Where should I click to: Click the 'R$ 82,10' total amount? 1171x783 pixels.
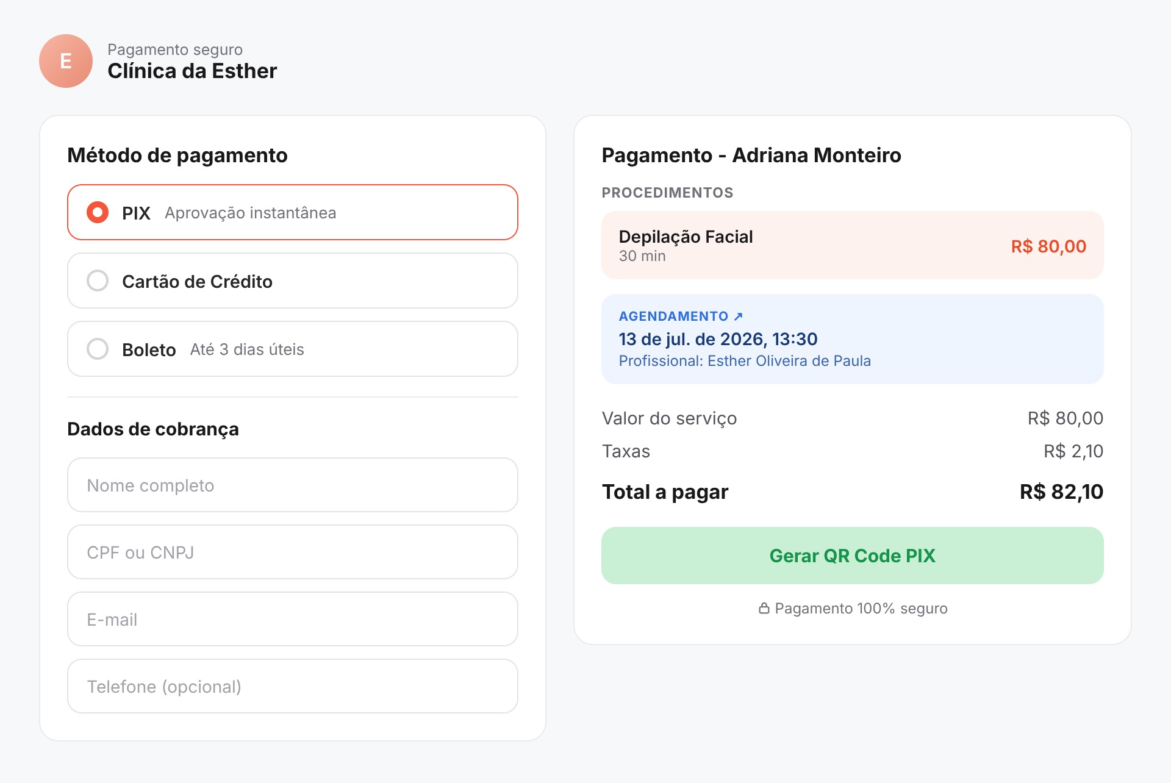coord(1061,492)
